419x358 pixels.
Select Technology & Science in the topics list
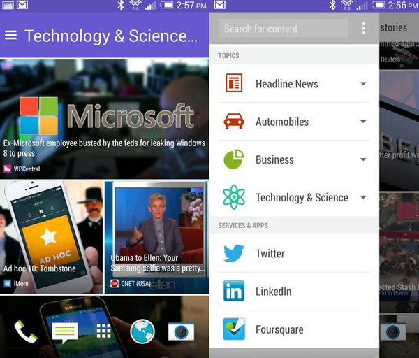295,197
